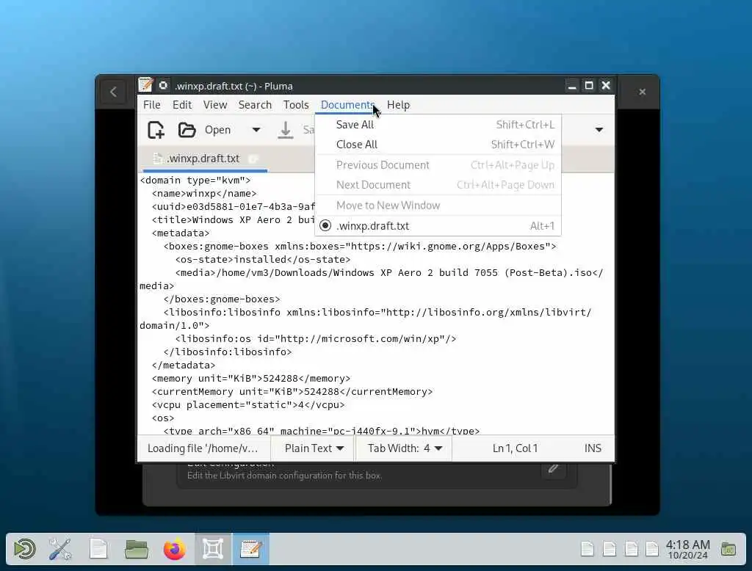Open the View menu
The width and height of the screenshot is (752, 571).
click(x=215, y=105)
